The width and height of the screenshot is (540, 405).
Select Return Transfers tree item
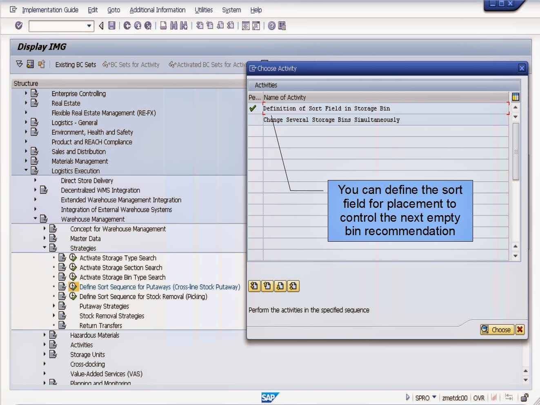click(x=100, y=325)
